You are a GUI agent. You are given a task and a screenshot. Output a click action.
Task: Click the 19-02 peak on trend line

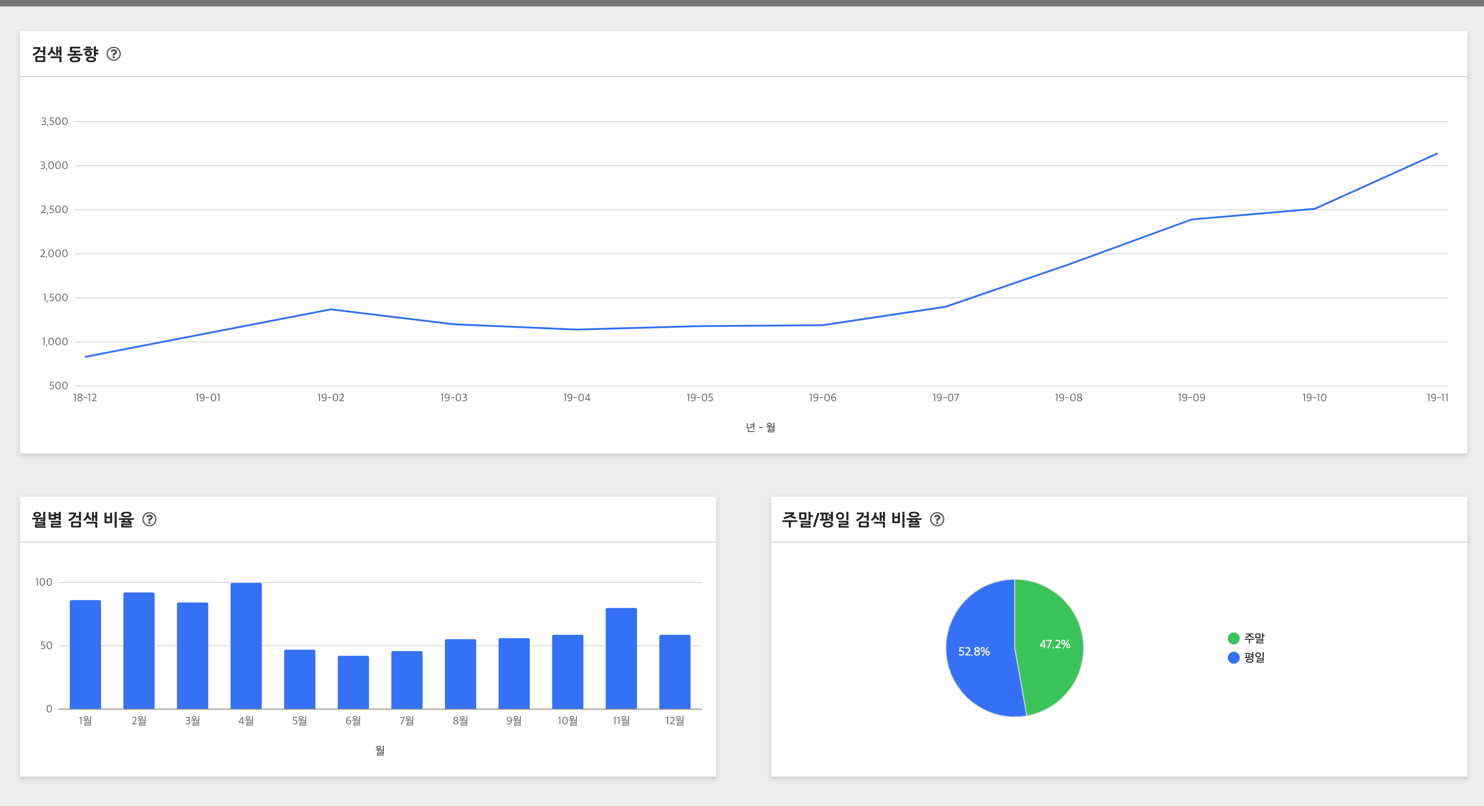pyautogui.click(x=331, y=310)
